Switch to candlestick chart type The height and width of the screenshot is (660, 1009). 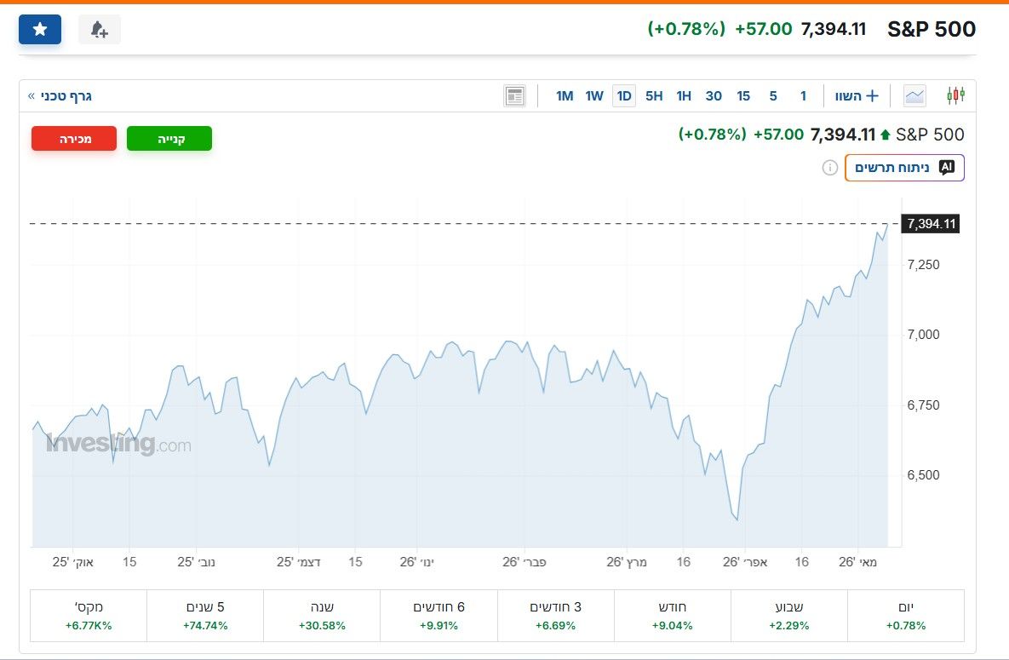pyautogui.click(x=955, y=95)
